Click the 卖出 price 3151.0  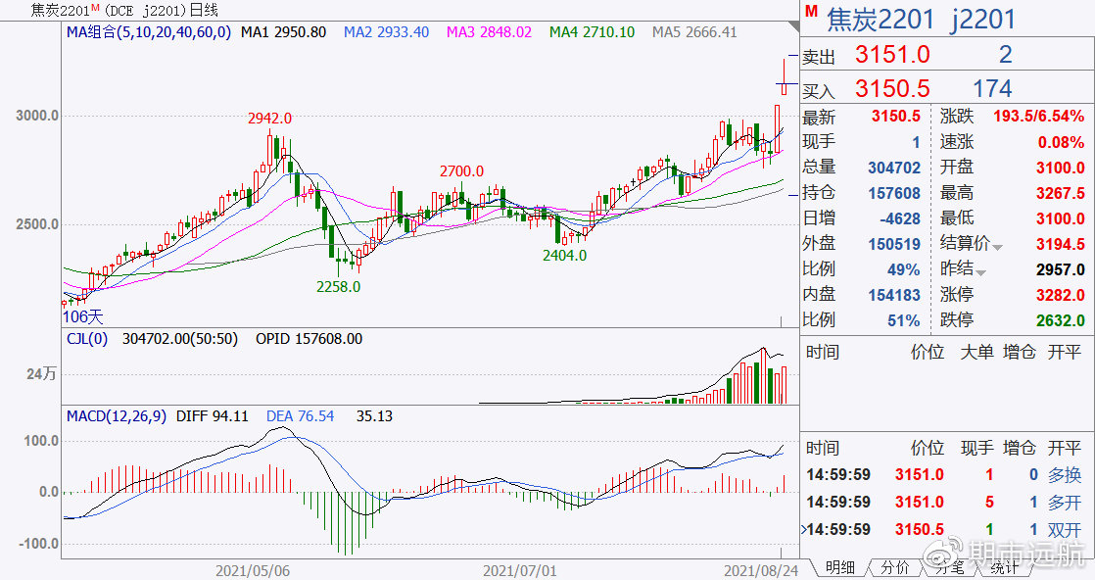(892, 55)
